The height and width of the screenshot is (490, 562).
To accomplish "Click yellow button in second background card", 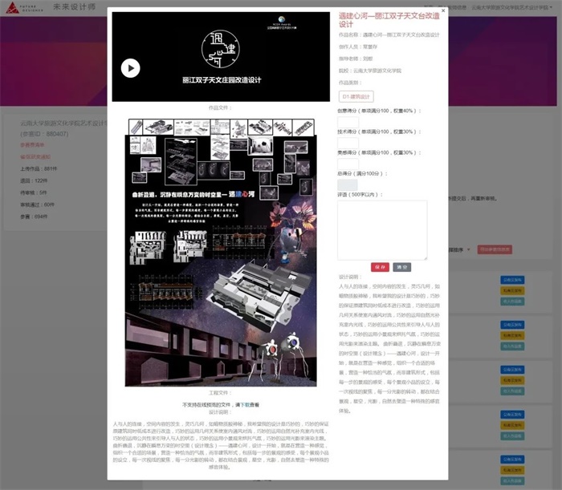I will [512, 335].
